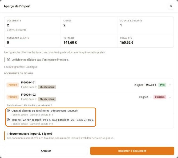Screen dimensions: 178x158
Task: Click the Facture badge of F-2026-102
Action: [13, 97]
